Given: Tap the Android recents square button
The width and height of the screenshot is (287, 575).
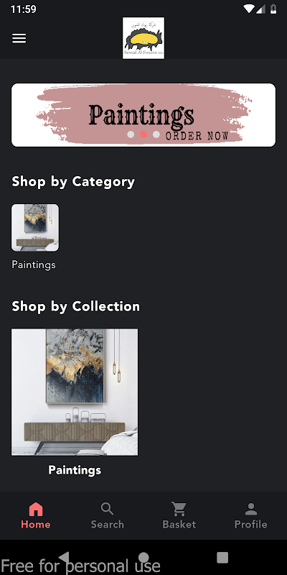Looking at the screenshot, I should [222, 558].
